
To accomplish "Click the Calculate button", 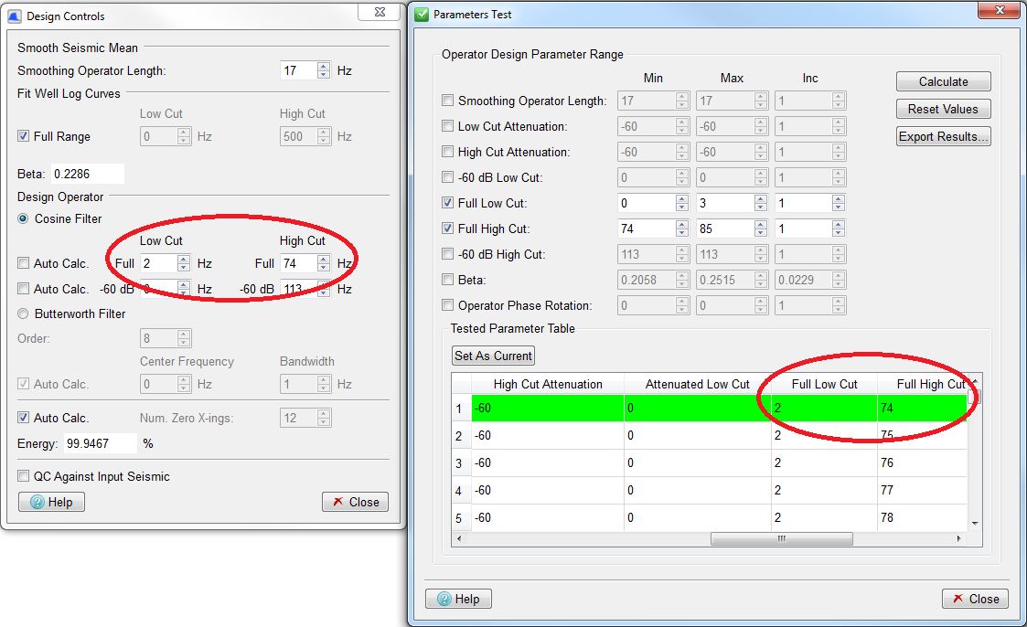I will tap(943, 82).
